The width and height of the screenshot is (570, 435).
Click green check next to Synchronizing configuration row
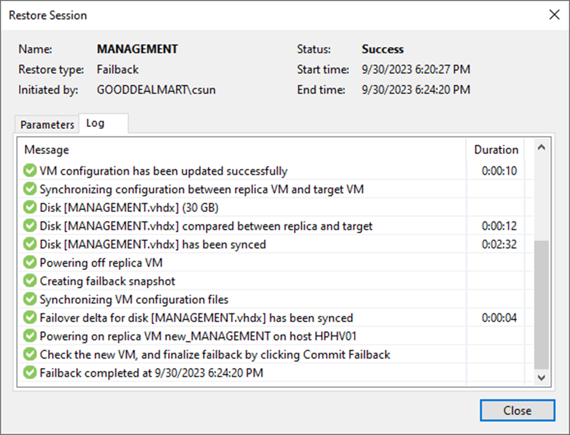(x=30, y=189)
